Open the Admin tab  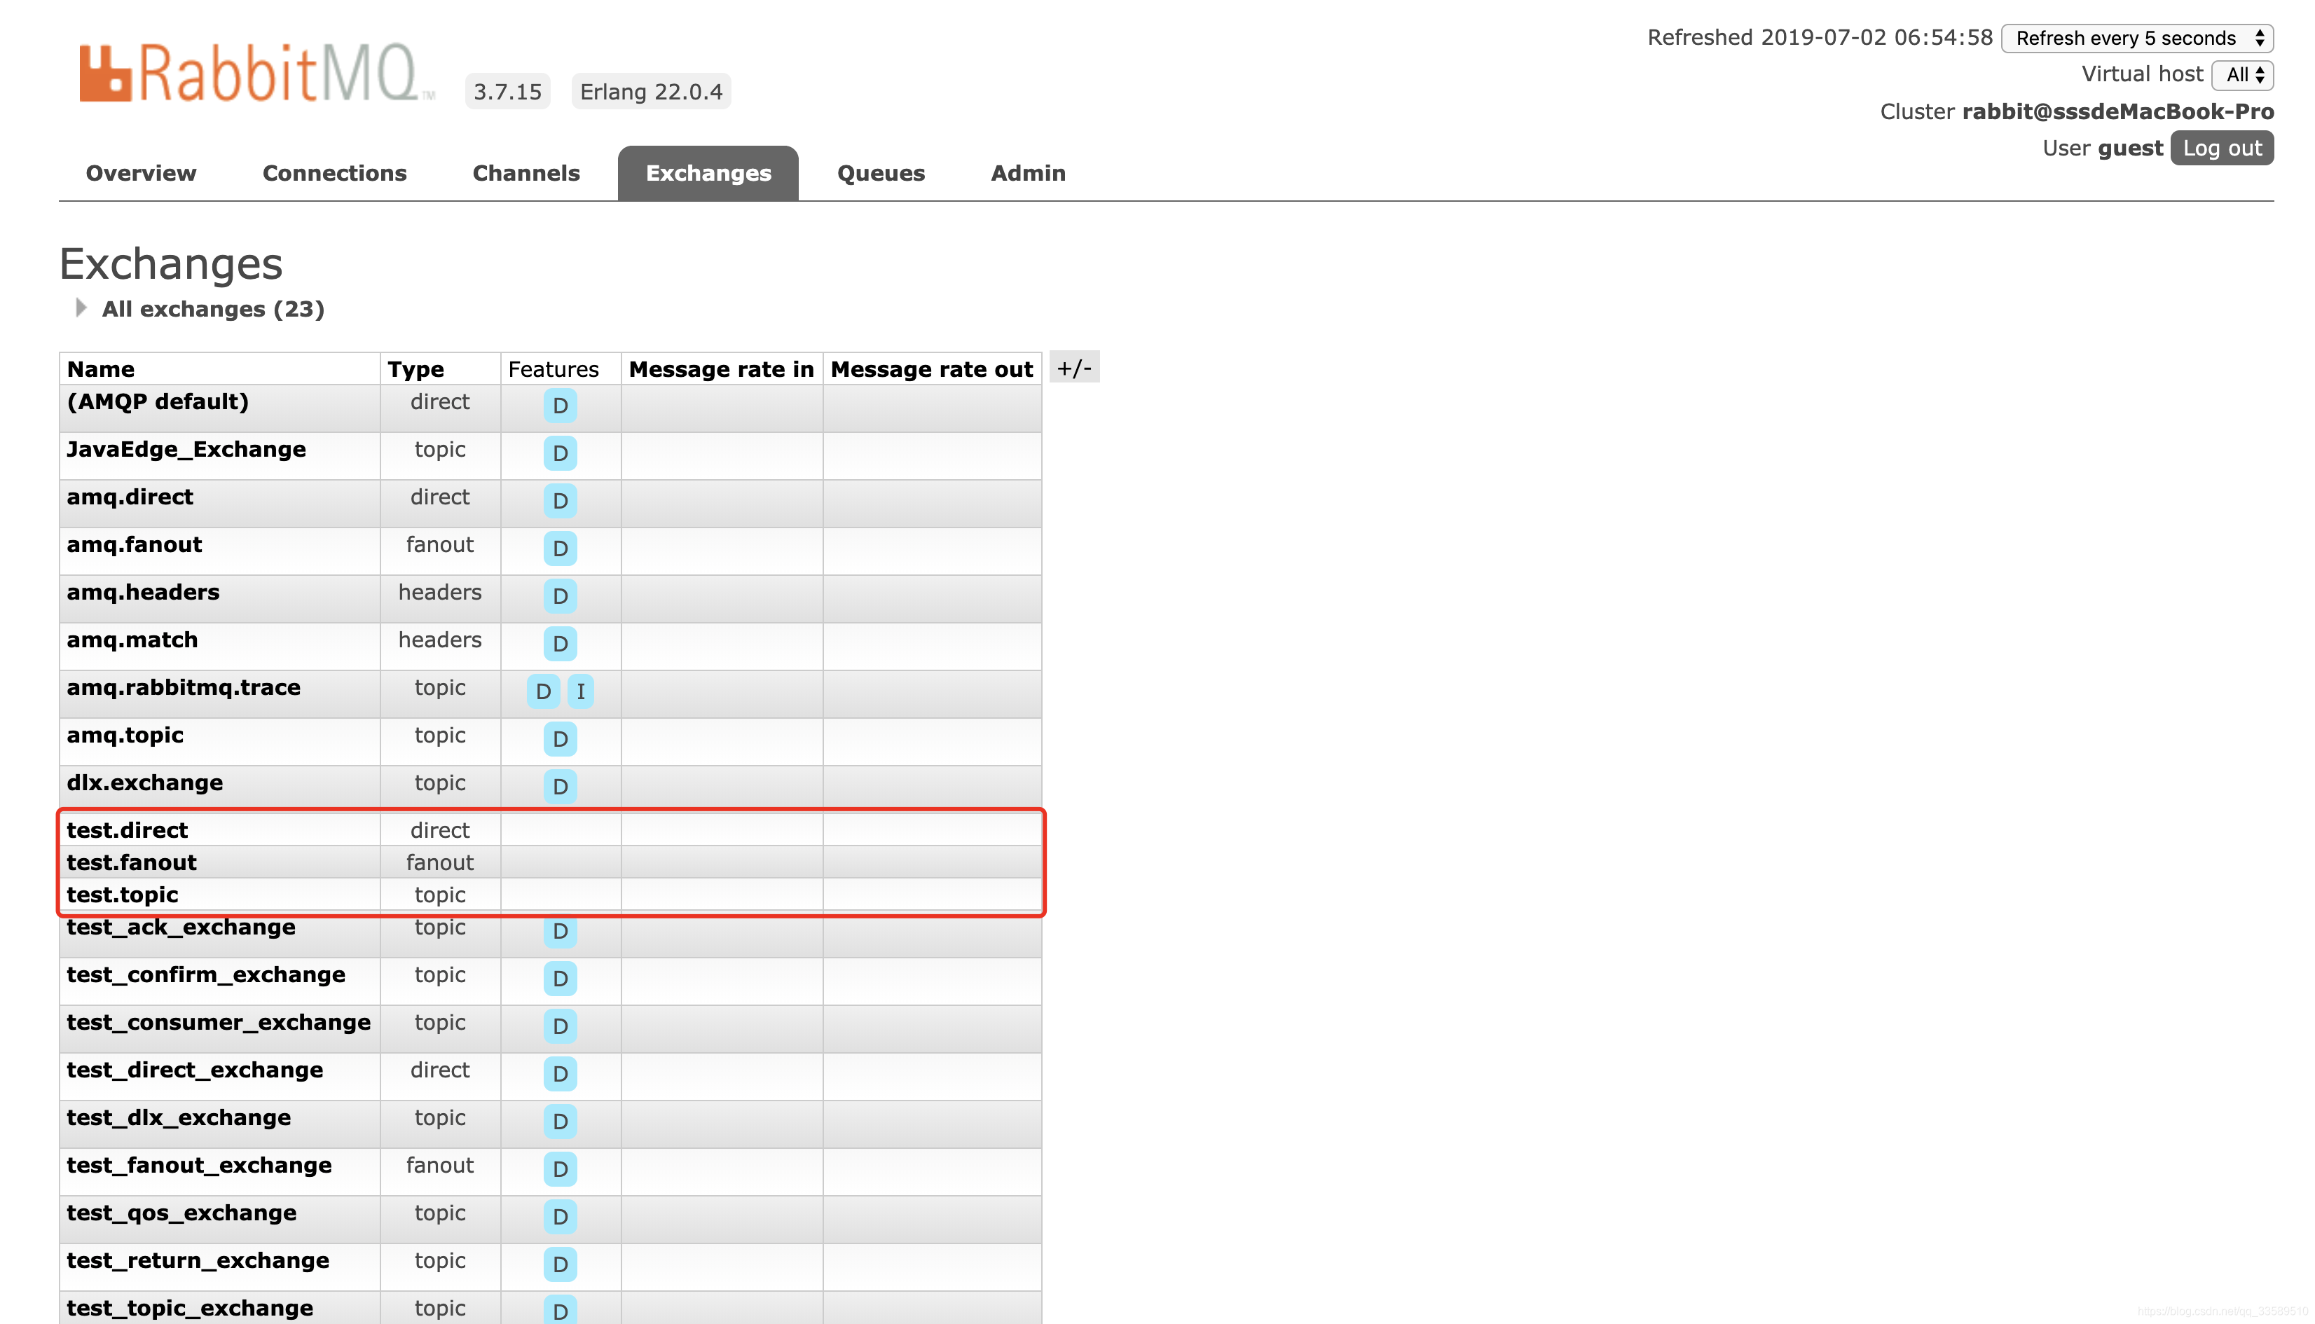(1027, 173)
